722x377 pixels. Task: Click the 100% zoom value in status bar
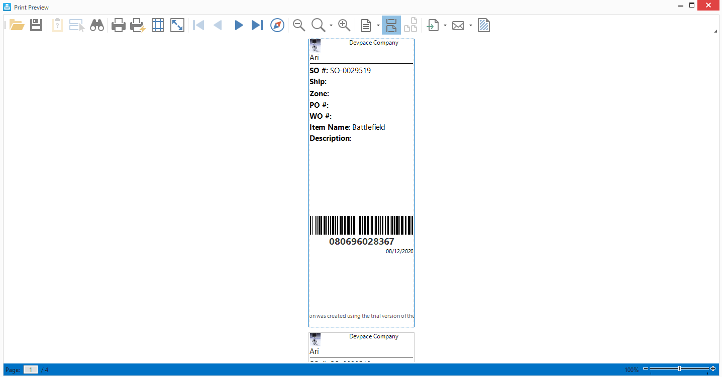632,370
